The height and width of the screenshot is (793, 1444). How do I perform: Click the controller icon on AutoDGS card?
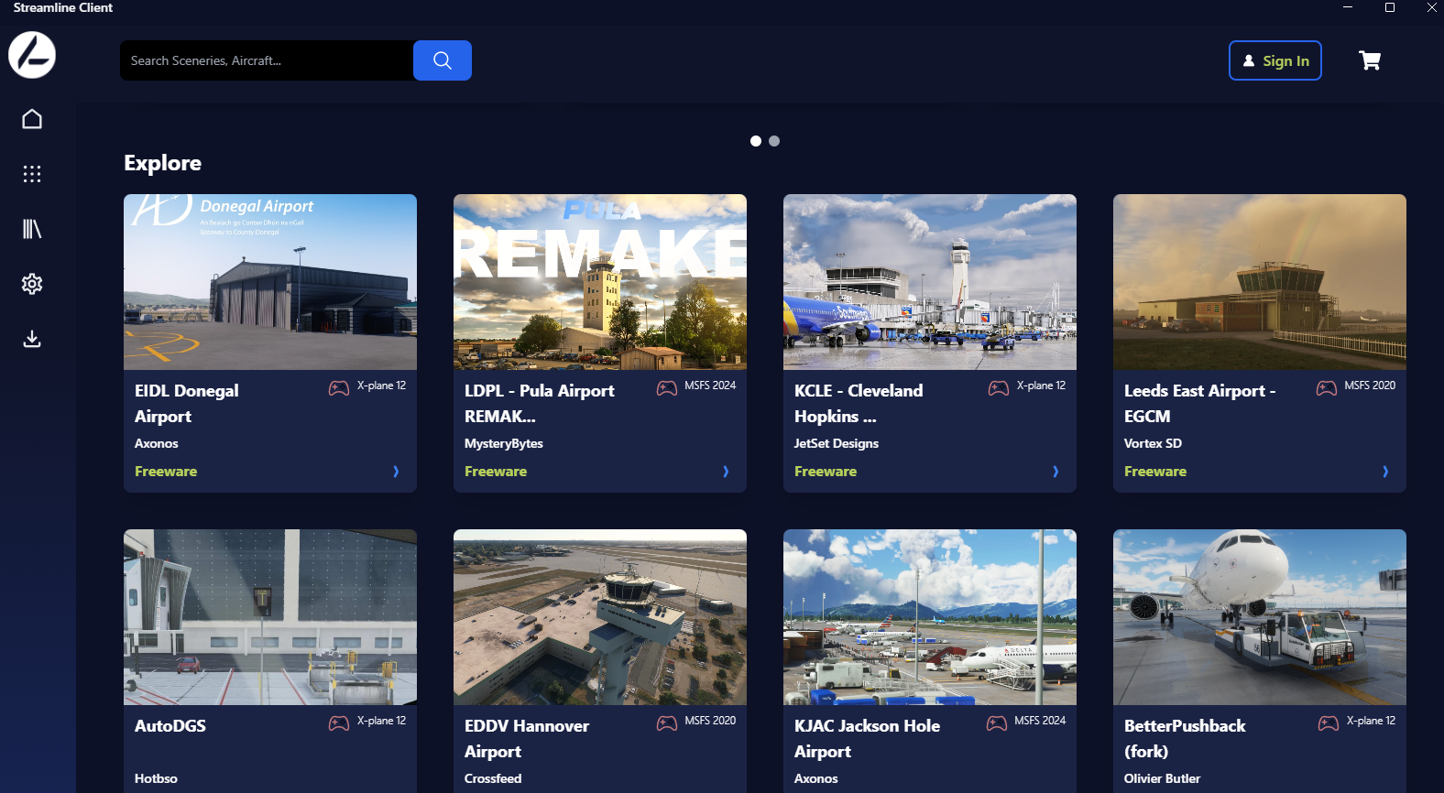point(339,723)
